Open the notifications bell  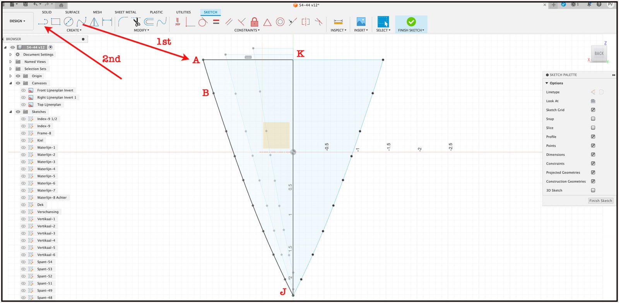click(589, 4)
